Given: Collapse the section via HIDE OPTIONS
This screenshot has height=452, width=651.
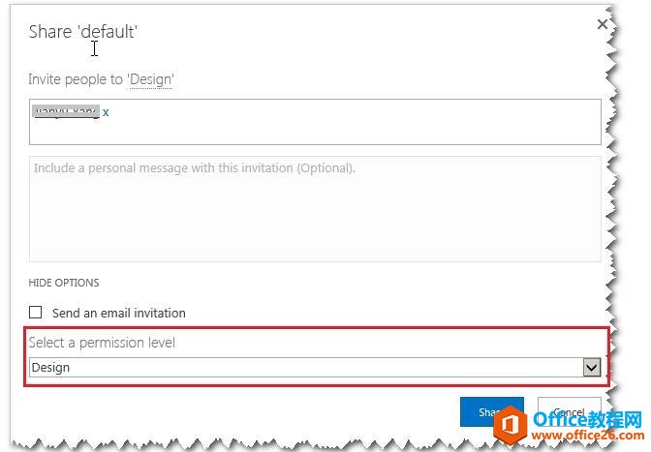Looking at the screenshot, I should 64,283.
